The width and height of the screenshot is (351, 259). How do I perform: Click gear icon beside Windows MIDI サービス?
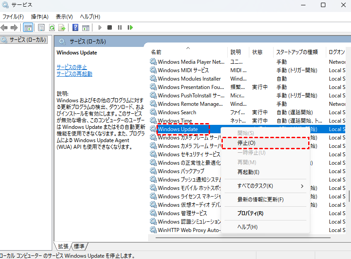pos(153,70)
